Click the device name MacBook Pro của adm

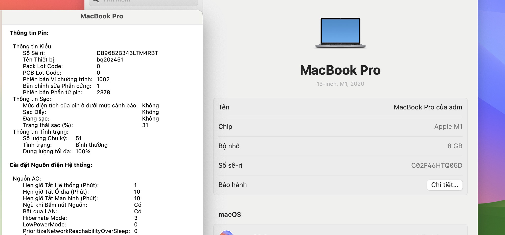(428, 107)
